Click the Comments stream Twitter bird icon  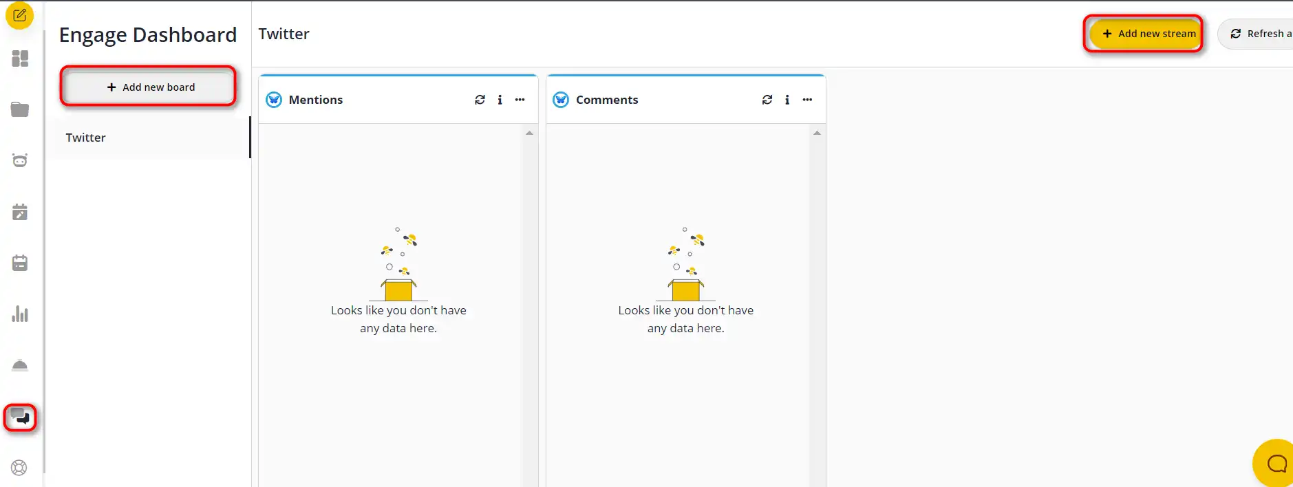tap(561, 100)
